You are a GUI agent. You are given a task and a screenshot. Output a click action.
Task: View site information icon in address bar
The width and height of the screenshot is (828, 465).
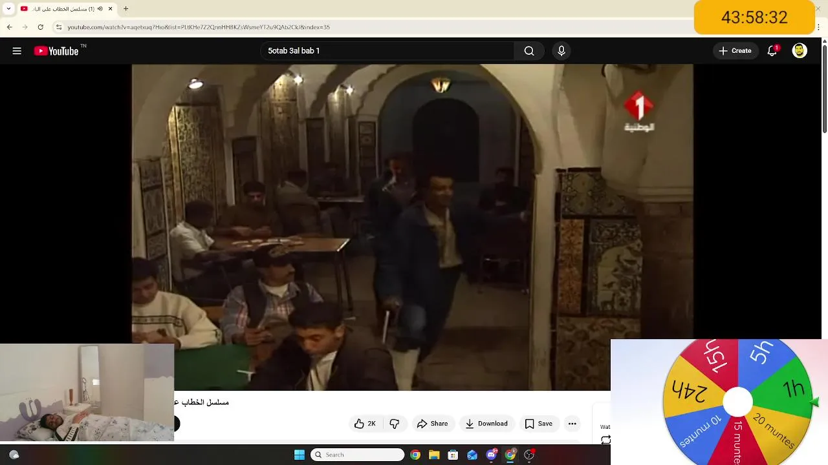pos(59,27)
